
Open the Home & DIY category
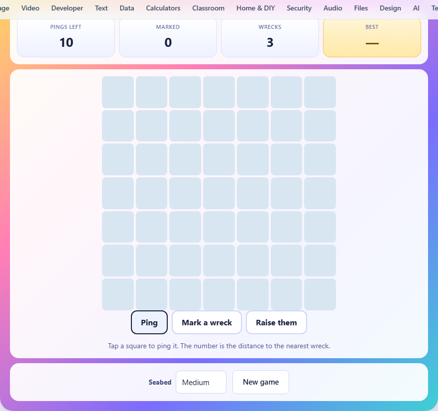[256, 8]
